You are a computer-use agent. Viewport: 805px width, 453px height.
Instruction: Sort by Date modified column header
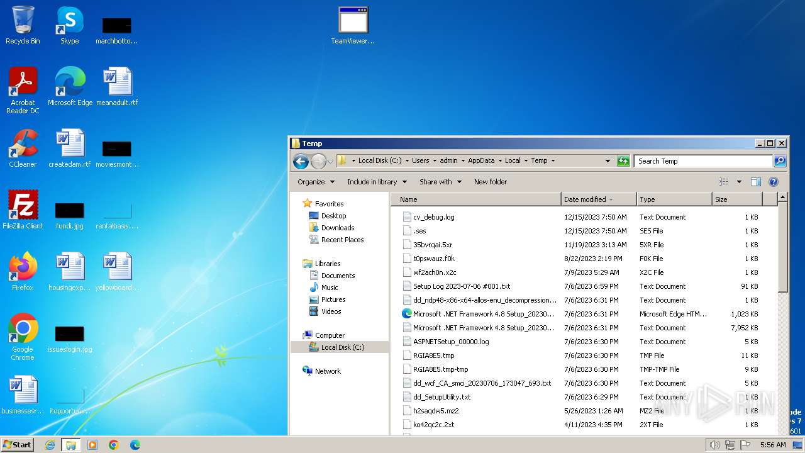(599, 199)
